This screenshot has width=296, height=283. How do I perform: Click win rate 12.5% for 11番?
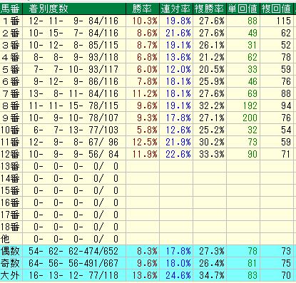[x=145, y=143]
